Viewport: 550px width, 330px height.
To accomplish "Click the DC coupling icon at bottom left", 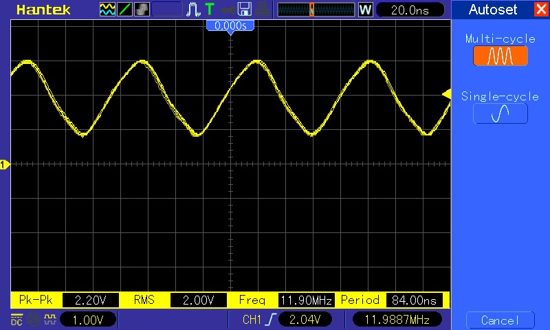I will coord(15,319).
